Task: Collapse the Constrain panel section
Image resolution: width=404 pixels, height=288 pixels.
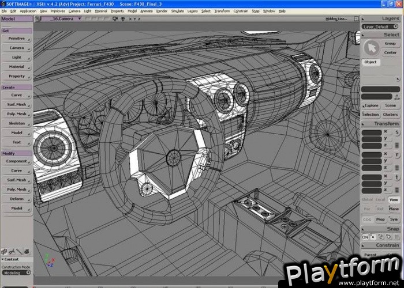Action: coord(363,246)
